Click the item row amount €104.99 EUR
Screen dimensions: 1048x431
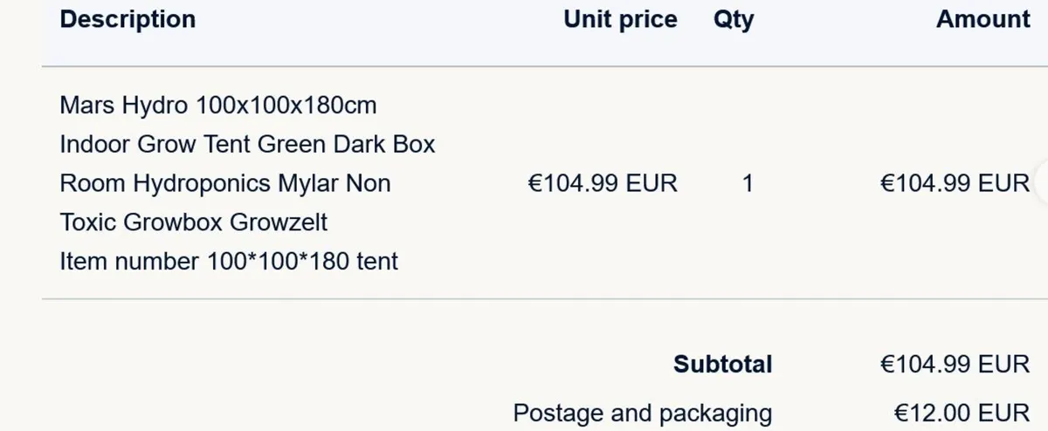(x=955, y=183)
